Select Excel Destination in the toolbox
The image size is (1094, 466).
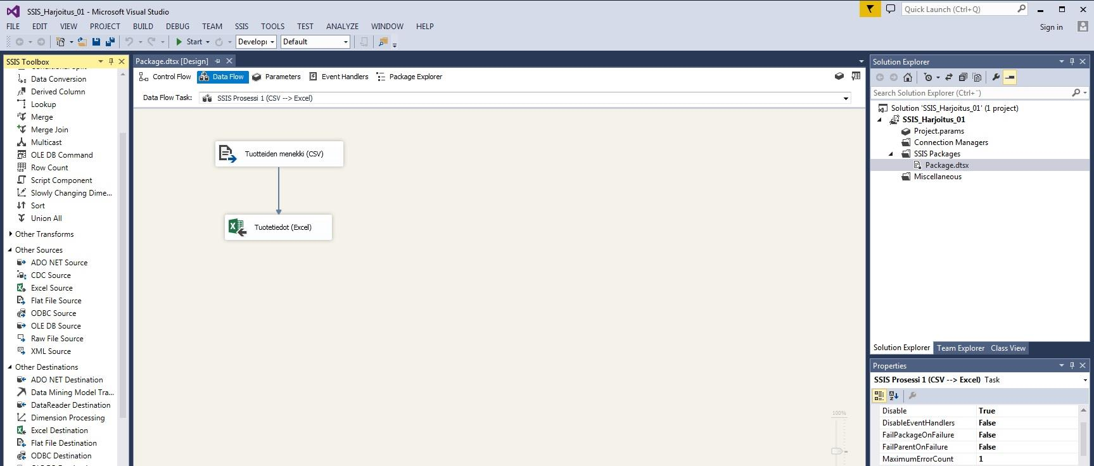click(x=60, y=431)
